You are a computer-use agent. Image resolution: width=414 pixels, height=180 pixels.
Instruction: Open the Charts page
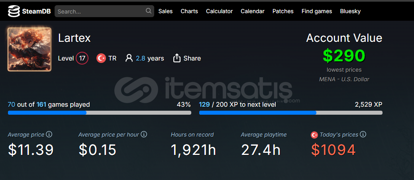(189, 11)
